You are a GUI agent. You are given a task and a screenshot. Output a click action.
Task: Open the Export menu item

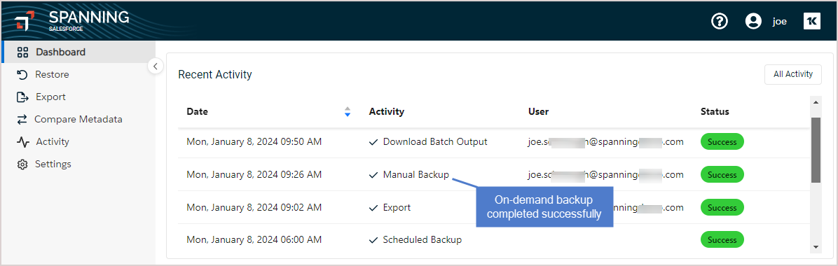click(x=78, y=97)
